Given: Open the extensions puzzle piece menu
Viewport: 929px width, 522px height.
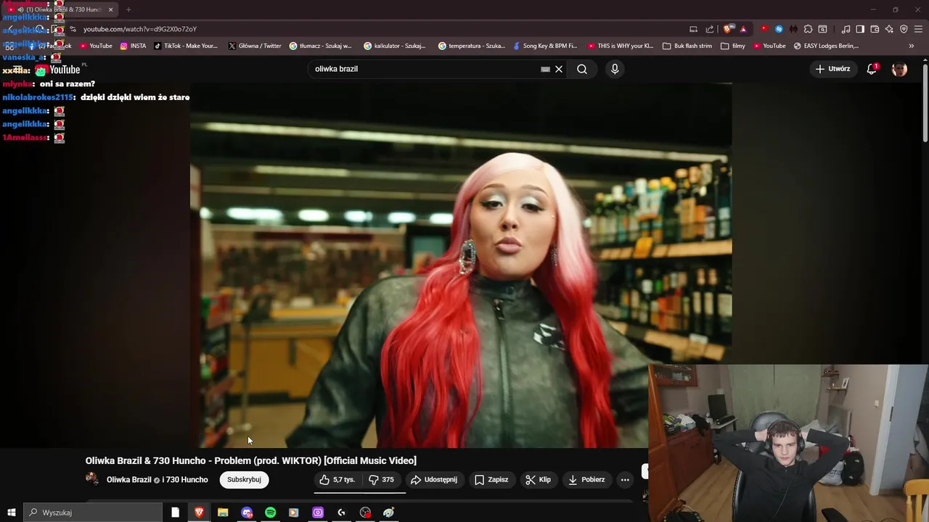Looking at the screenshot, I should click(x=808, y=29).
